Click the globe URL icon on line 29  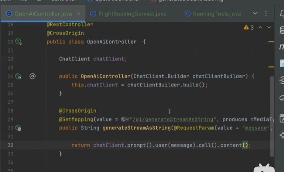click(123, 119)
